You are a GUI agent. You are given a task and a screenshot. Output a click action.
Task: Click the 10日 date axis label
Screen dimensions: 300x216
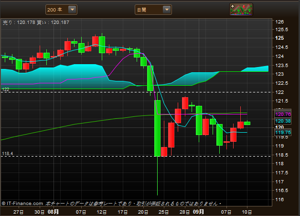click(247, 212)
